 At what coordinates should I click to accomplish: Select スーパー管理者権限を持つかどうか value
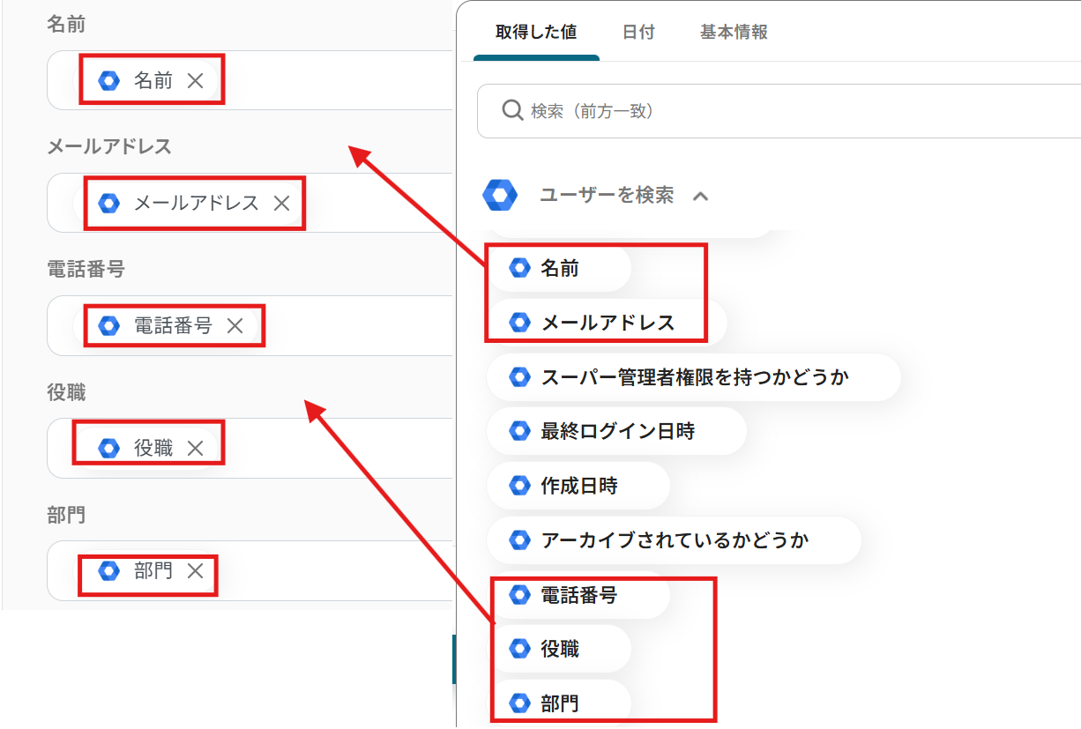coord(694,377)
